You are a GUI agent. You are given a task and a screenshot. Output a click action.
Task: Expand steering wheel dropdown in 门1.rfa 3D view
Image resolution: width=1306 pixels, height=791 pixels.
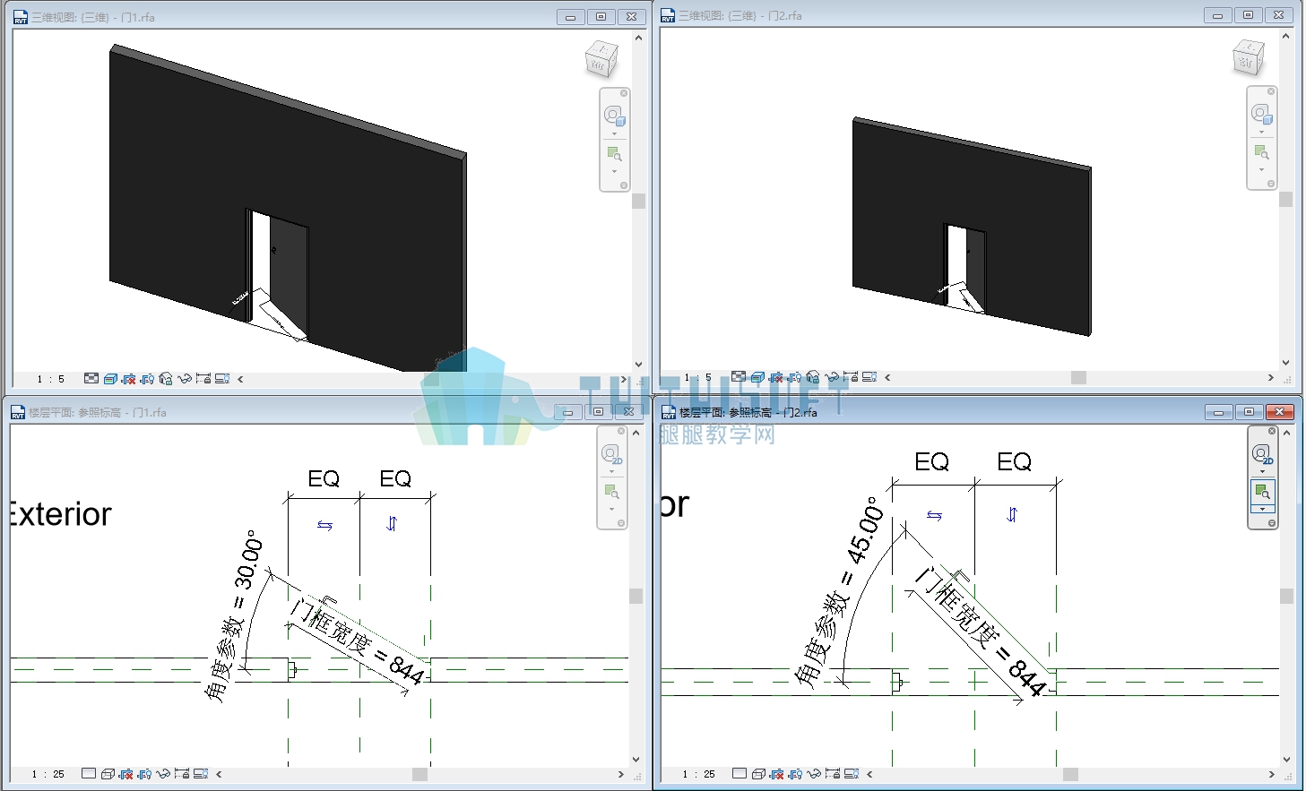614,133
